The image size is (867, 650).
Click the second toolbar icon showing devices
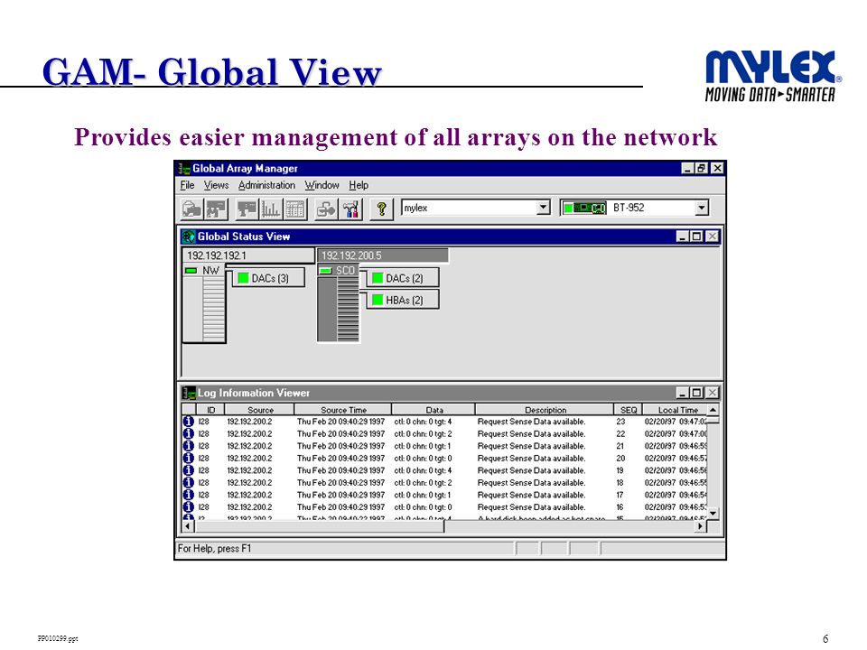click(215, 209)
